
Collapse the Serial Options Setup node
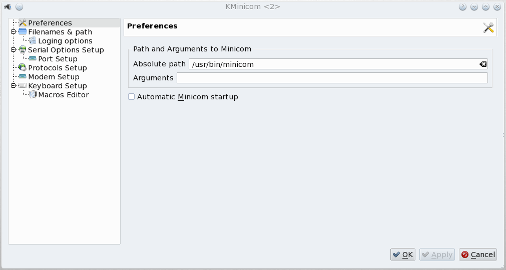tap(13, 50)
